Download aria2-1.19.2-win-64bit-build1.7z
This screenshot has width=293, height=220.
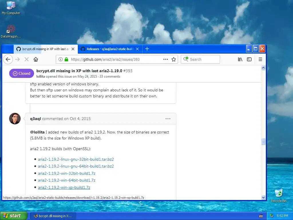pos(67,180)
